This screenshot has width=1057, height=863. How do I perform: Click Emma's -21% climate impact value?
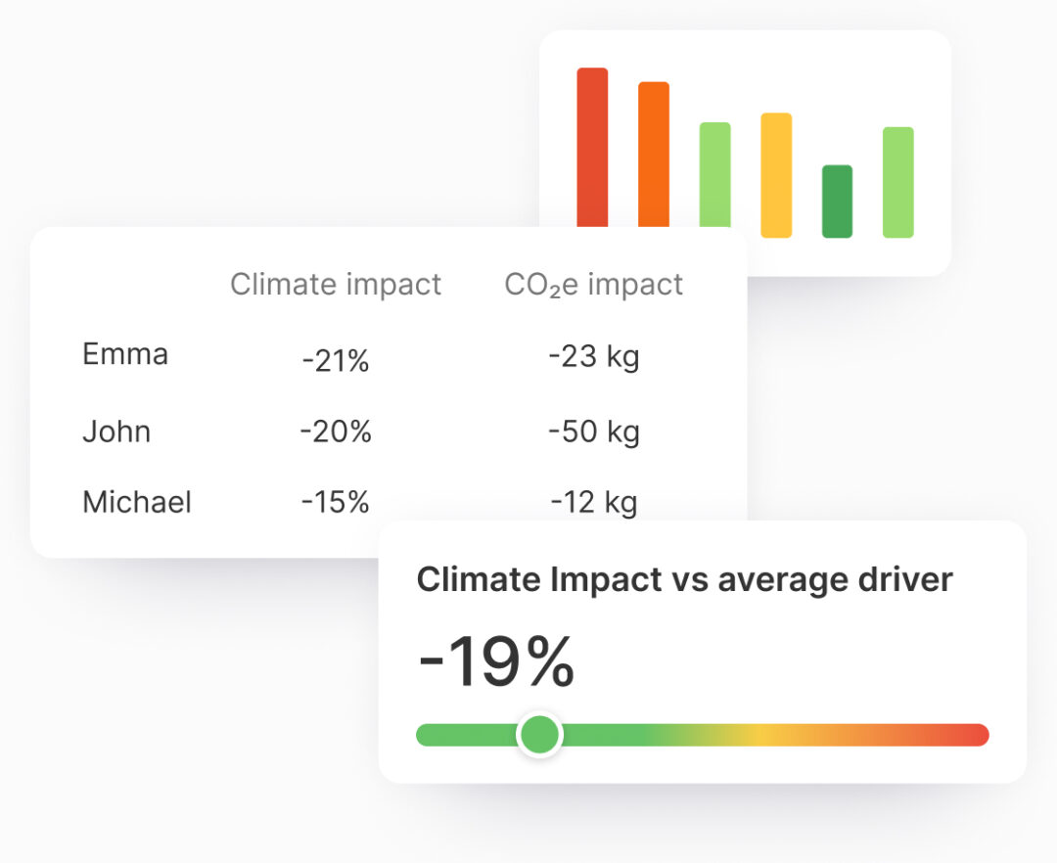point(336,361)
